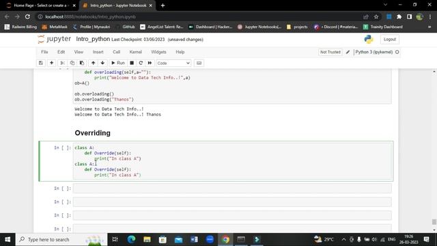Open the Widgets menu

point(158,52)
